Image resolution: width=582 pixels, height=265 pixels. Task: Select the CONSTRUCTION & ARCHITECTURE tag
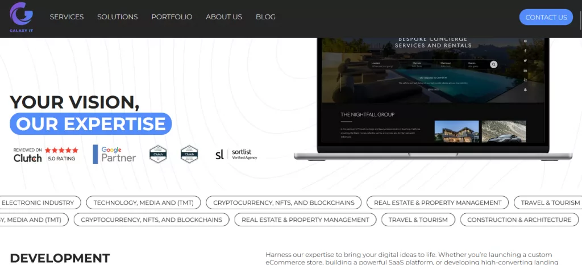[x=519, y=220]
